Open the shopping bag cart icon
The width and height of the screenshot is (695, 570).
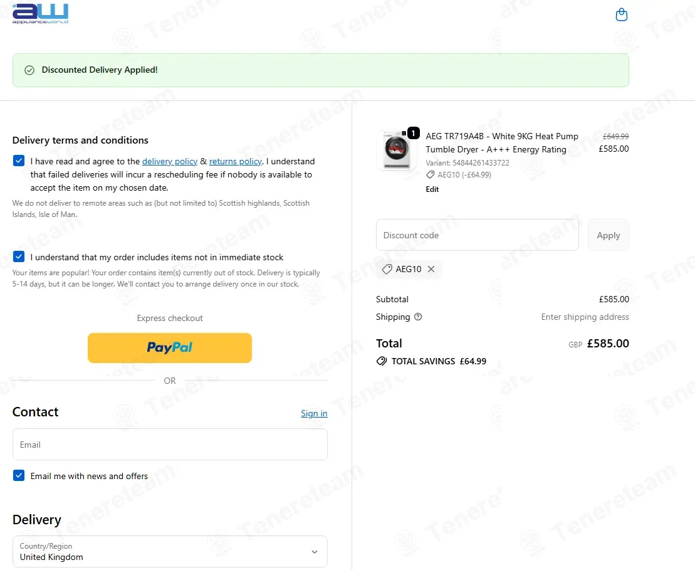pos(621,14)
